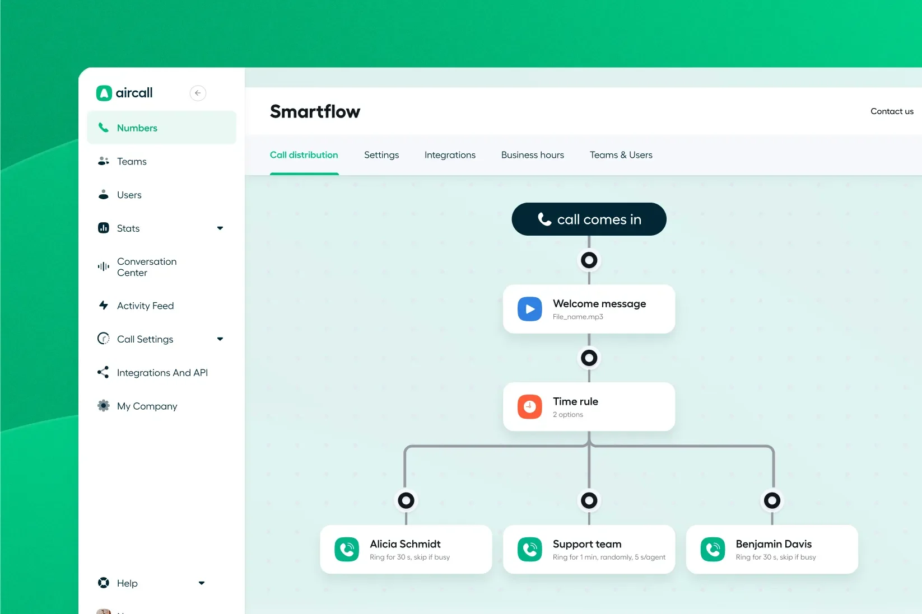Click the Contact us link
This screenshot has width=922, height=614.
tap(892, 111)
